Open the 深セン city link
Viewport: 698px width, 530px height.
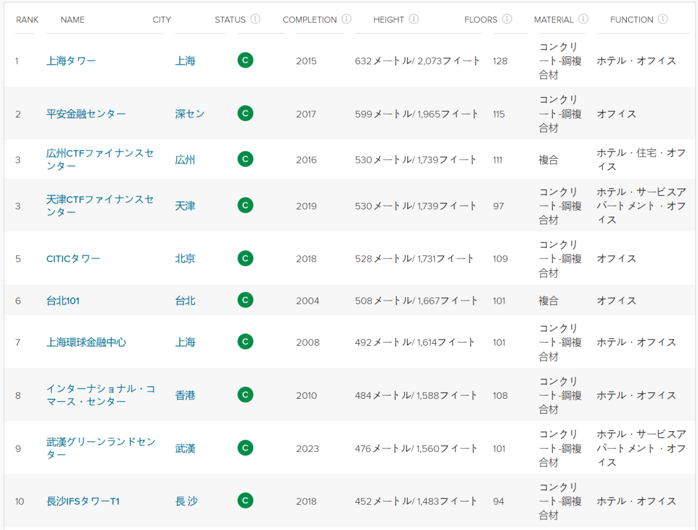[x=190, y=114]
